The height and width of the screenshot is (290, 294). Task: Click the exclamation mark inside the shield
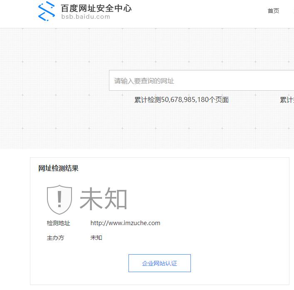click(59, 199)
